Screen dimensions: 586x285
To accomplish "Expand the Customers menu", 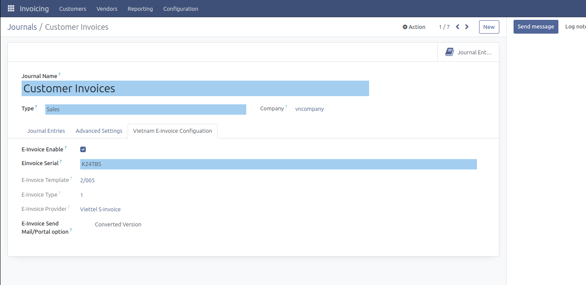I will (72, 9).
